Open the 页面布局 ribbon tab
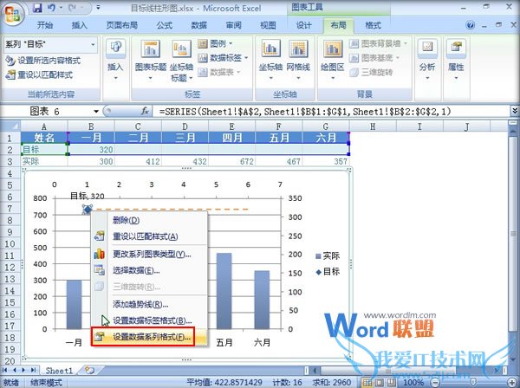Screen dimensions: 520x388 click(121, 25)
